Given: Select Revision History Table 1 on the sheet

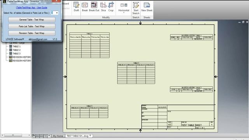Looking at the screenshot, I should point(191,37).
